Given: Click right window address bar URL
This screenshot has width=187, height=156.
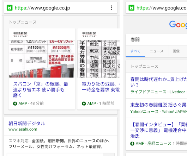Looking at the screenshot, I should click(162, 8).
